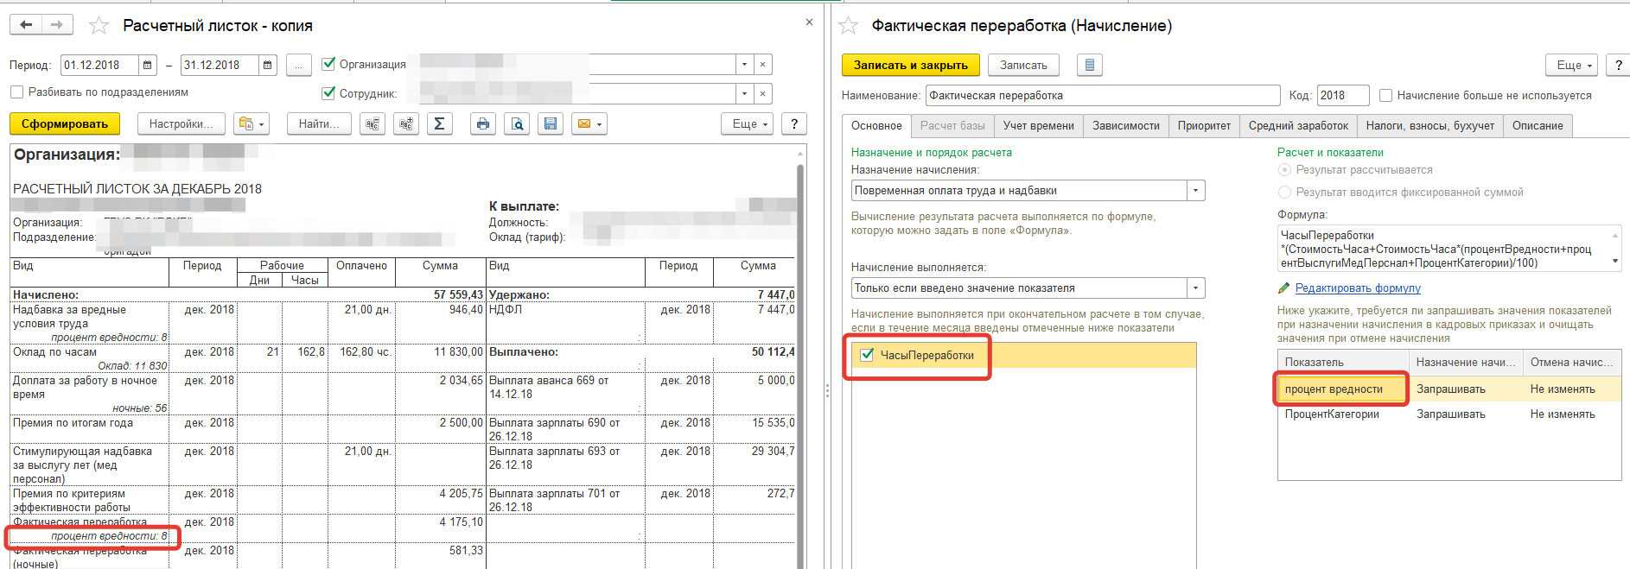Switch to the Учет времени tab
This screenshot has width=1630, height=569.
1039,126
